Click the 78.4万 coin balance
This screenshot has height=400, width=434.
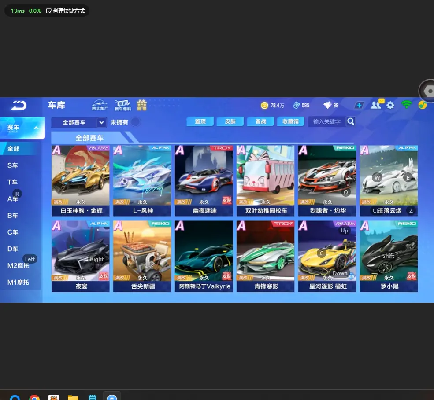click(277, 106)
